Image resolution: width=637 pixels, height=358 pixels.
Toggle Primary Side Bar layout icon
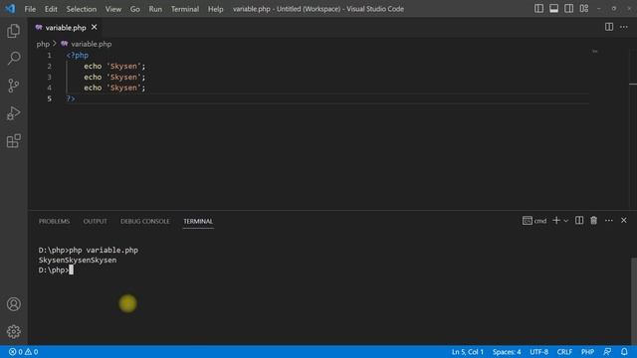click(538, 9)
